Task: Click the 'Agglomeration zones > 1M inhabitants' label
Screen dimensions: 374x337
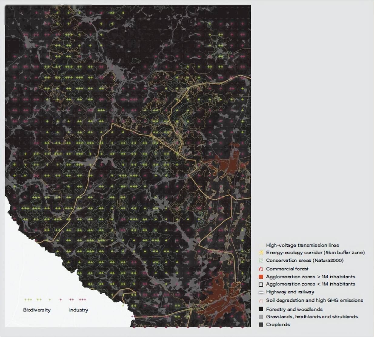Action: [x=311, y=277]
